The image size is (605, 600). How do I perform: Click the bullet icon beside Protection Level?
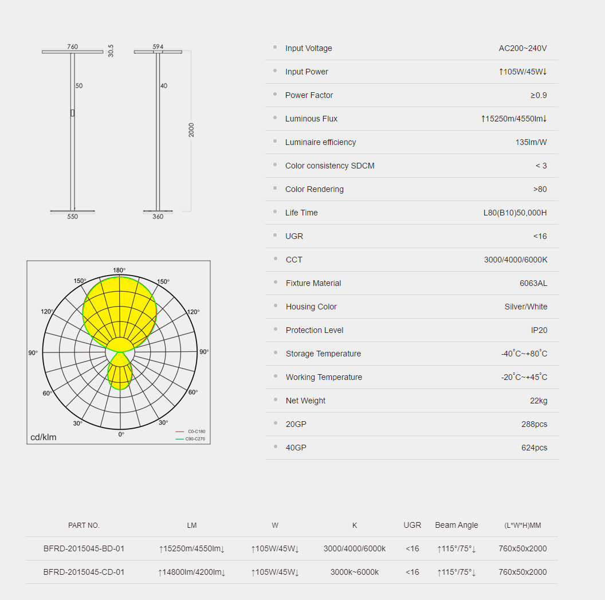point(275,330)
